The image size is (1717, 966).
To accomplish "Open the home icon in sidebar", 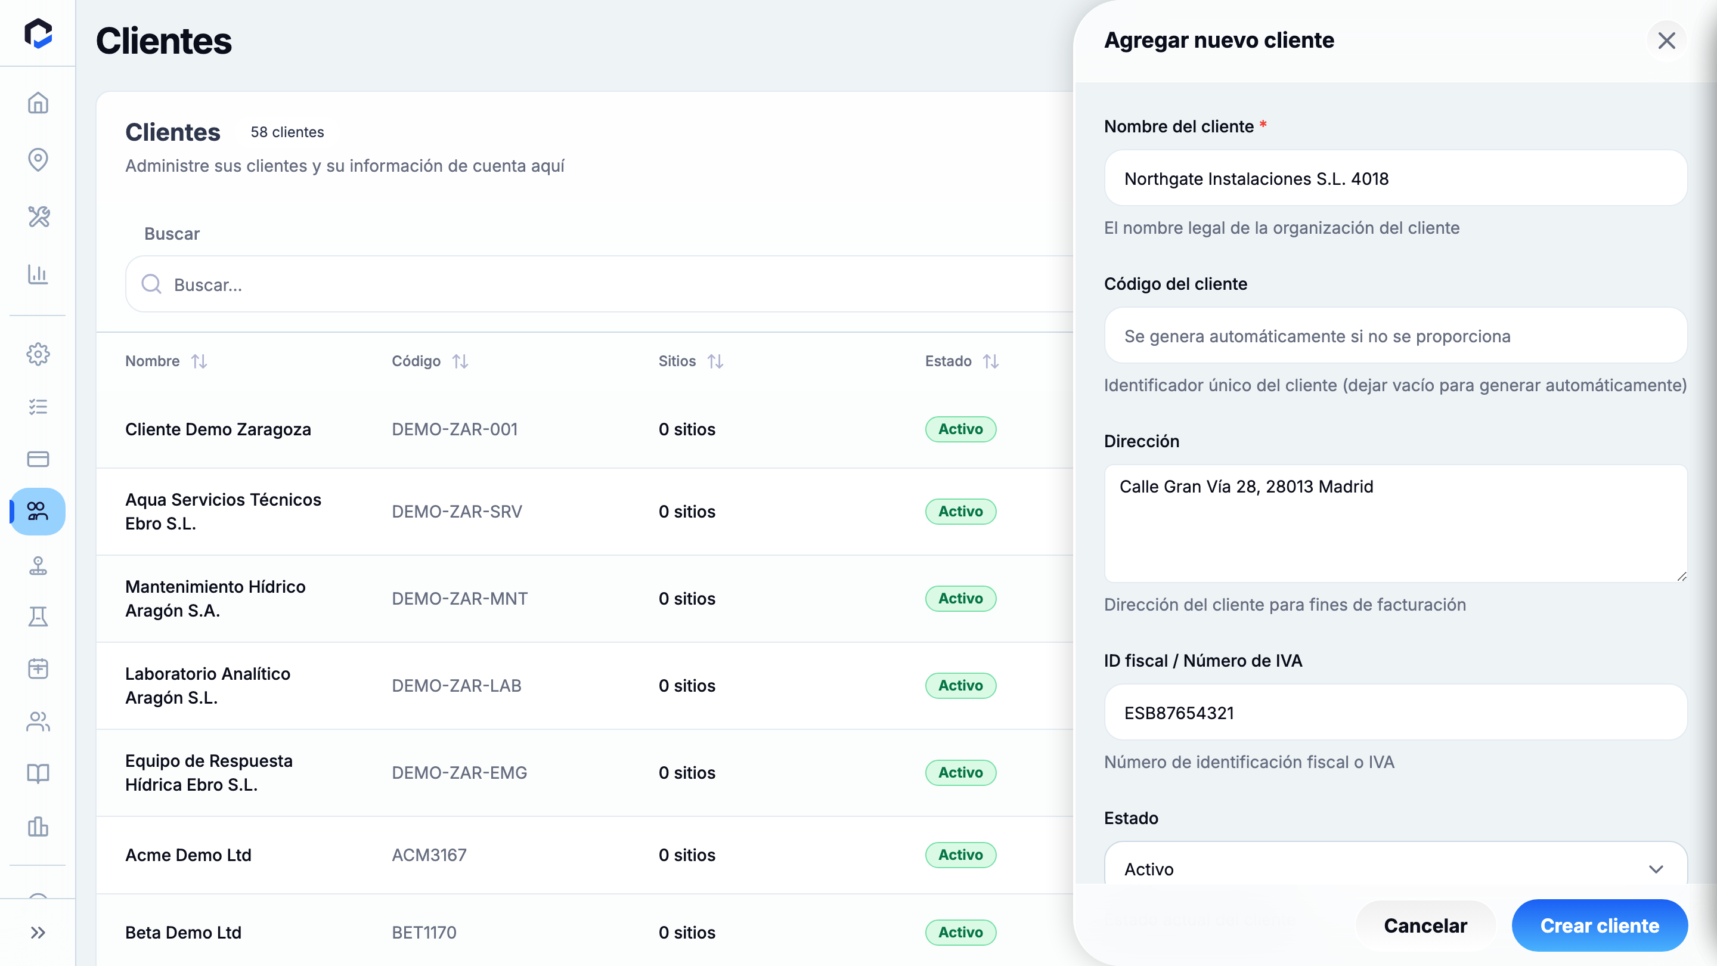I will pos(38,103).
